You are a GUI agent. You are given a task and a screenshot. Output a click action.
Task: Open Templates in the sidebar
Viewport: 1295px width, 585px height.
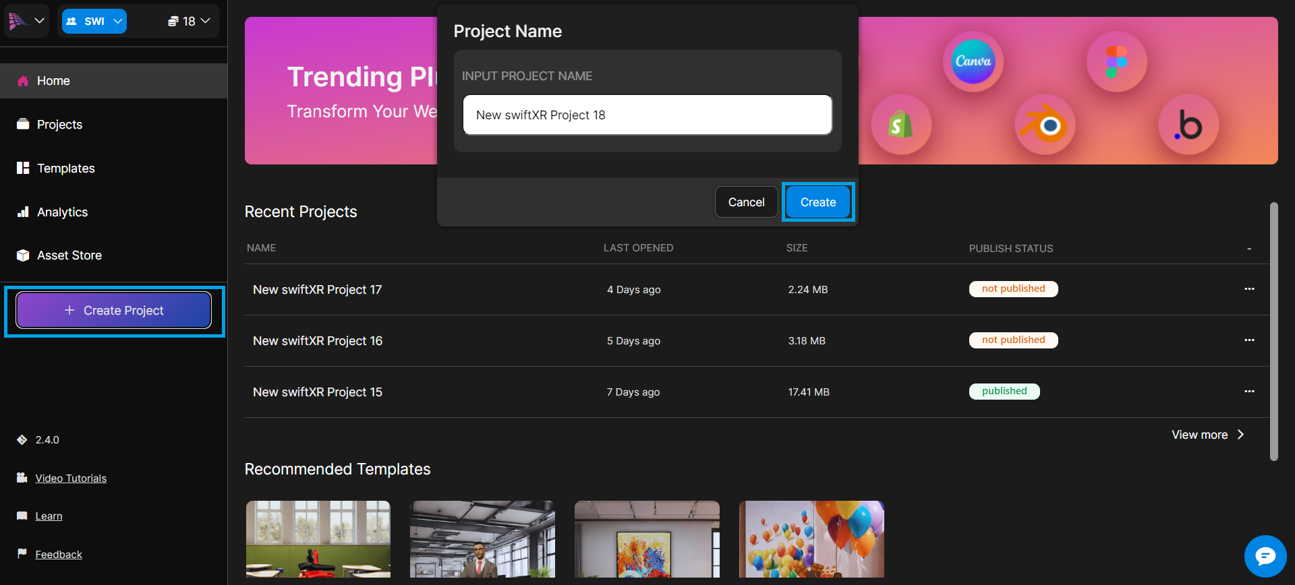pos(65,168)
